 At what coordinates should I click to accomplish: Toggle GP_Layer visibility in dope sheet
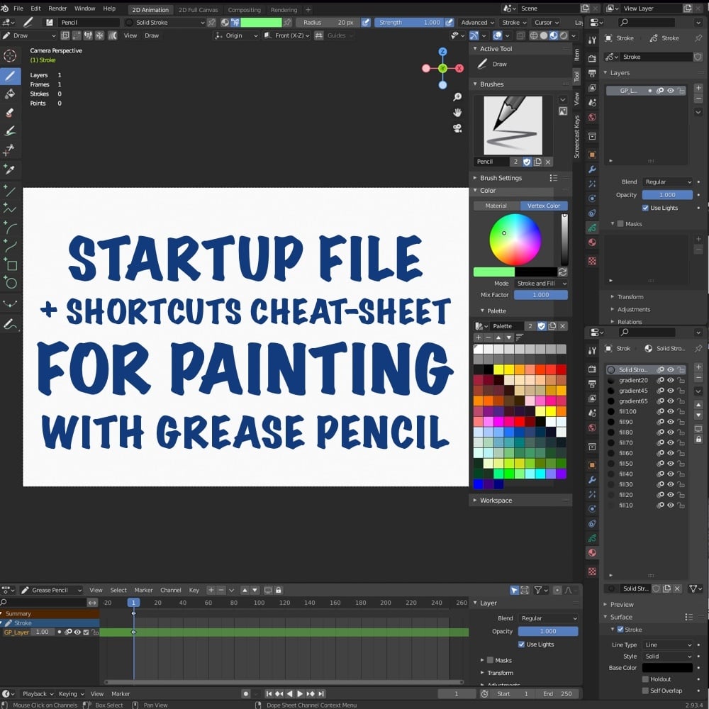[77, 632]
